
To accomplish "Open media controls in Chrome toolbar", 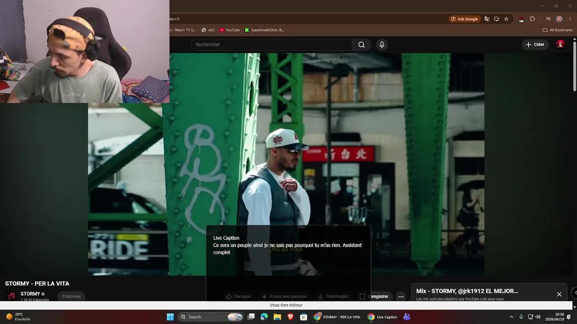I will pos(548,19).
